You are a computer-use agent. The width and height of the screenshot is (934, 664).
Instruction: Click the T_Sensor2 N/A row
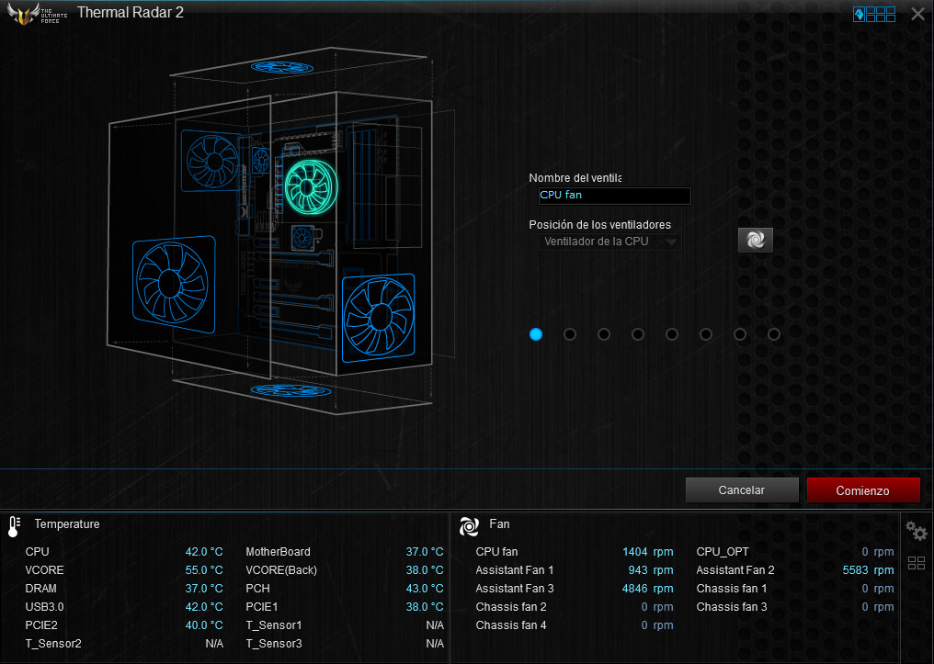coord(124,644)
